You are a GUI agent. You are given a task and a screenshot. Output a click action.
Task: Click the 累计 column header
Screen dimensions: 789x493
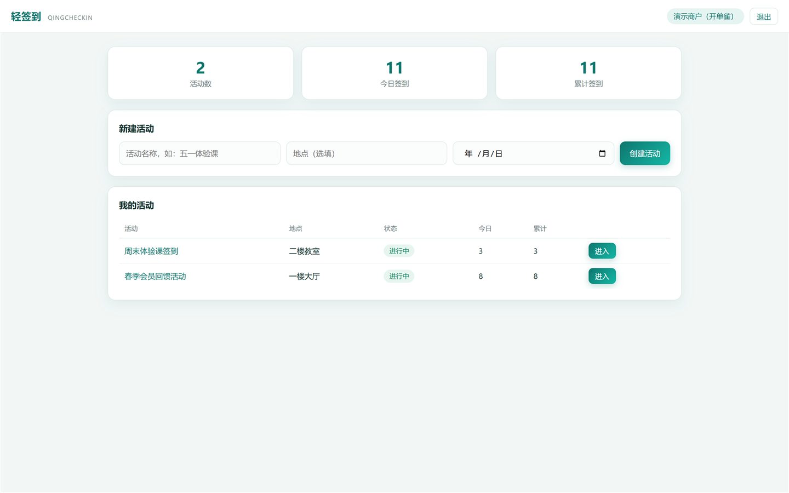click(x=540, y=228)
